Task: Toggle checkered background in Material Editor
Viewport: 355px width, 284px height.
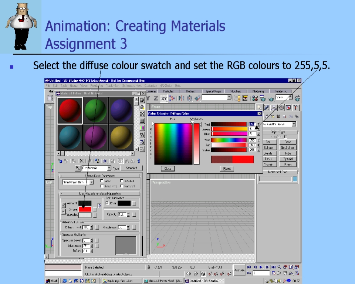Action: pyautogui.click(x=142, y=114)
